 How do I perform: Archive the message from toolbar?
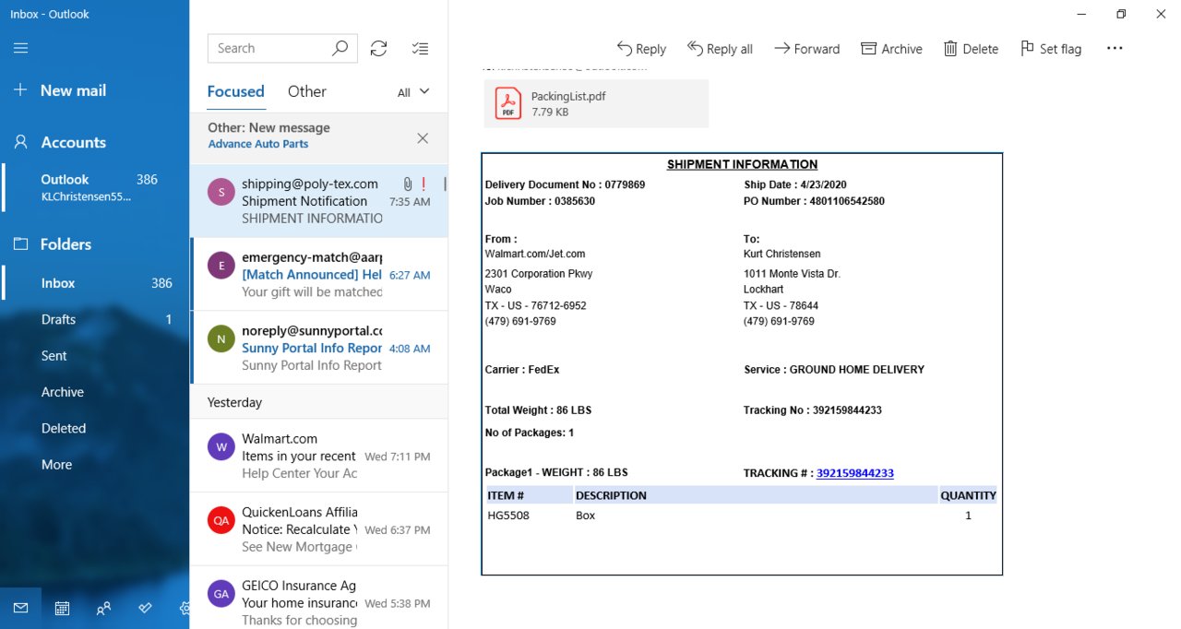(x=891, y=49)
